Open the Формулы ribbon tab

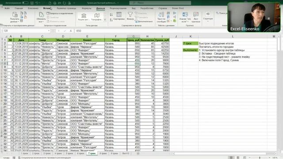87,8
